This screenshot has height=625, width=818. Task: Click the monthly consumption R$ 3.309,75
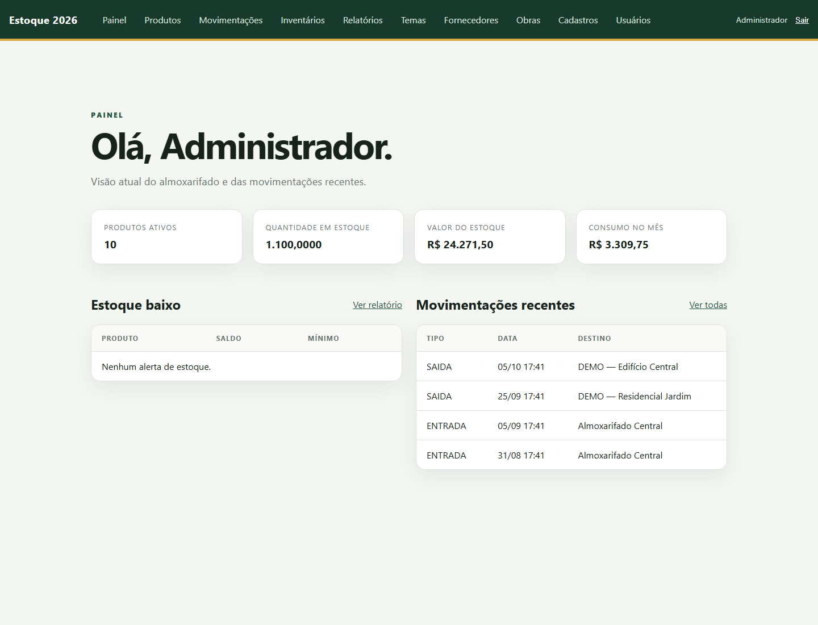click(x=619, y=245)
